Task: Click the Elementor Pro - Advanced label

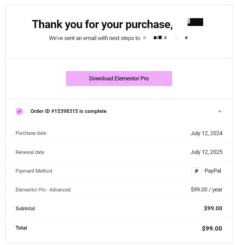Action: (x=43, y=190)
